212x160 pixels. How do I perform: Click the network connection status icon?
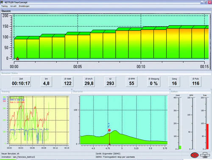pyautogui.click(x=205, y=155)
